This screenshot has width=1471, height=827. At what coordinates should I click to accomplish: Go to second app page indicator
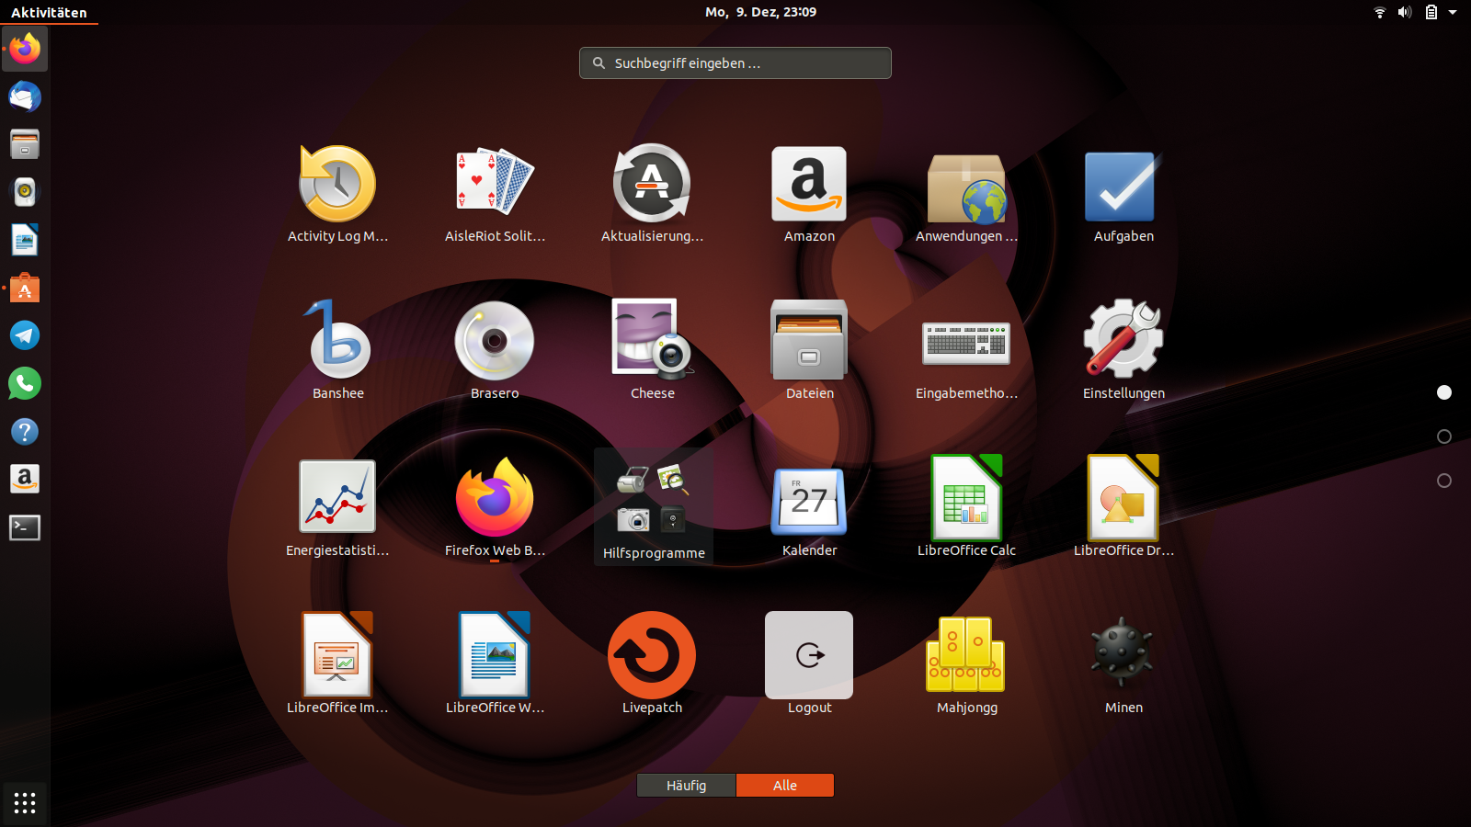click(x=1444, y=436)
